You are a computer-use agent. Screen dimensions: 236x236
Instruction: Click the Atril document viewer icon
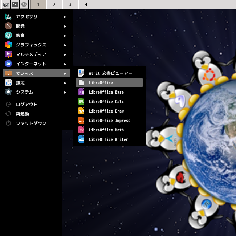tap(81, 73)
